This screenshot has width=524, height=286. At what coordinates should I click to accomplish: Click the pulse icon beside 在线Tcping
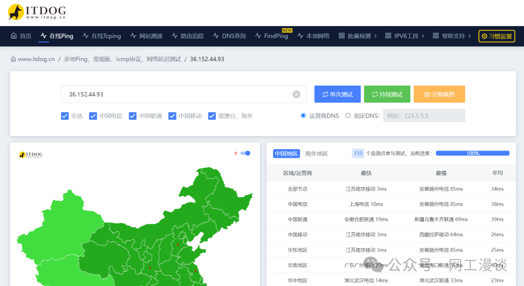pos(85,36)
